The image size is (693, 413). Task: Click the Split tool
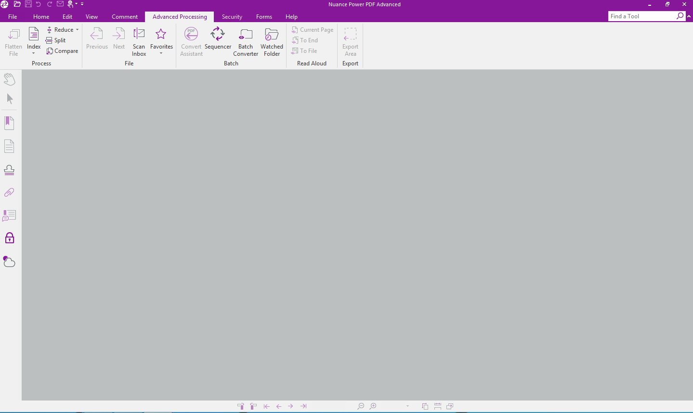tap(56, 40)
